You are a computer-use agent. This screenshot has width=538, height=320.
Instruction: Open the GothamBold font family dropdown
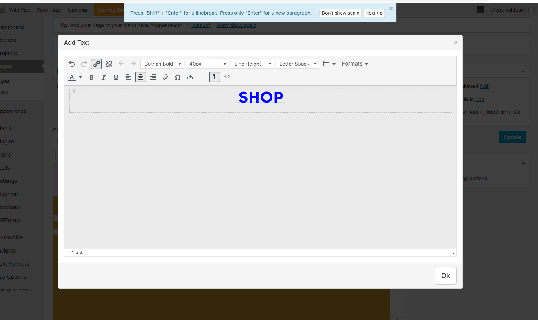(x=162, y=64)
